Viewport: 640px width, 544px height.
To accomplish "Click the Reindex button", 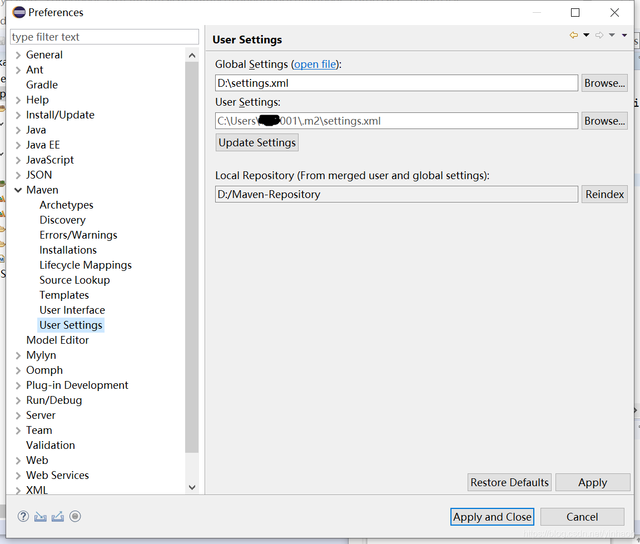I will pos(604,194).
